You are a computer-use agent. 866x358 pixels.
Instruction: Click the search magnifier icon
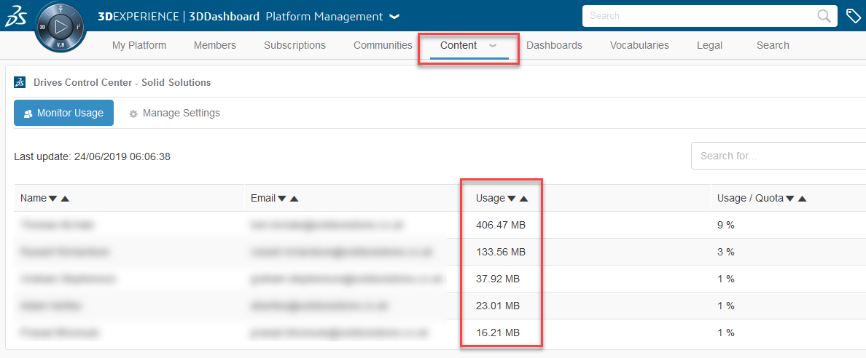coord(824,16)
